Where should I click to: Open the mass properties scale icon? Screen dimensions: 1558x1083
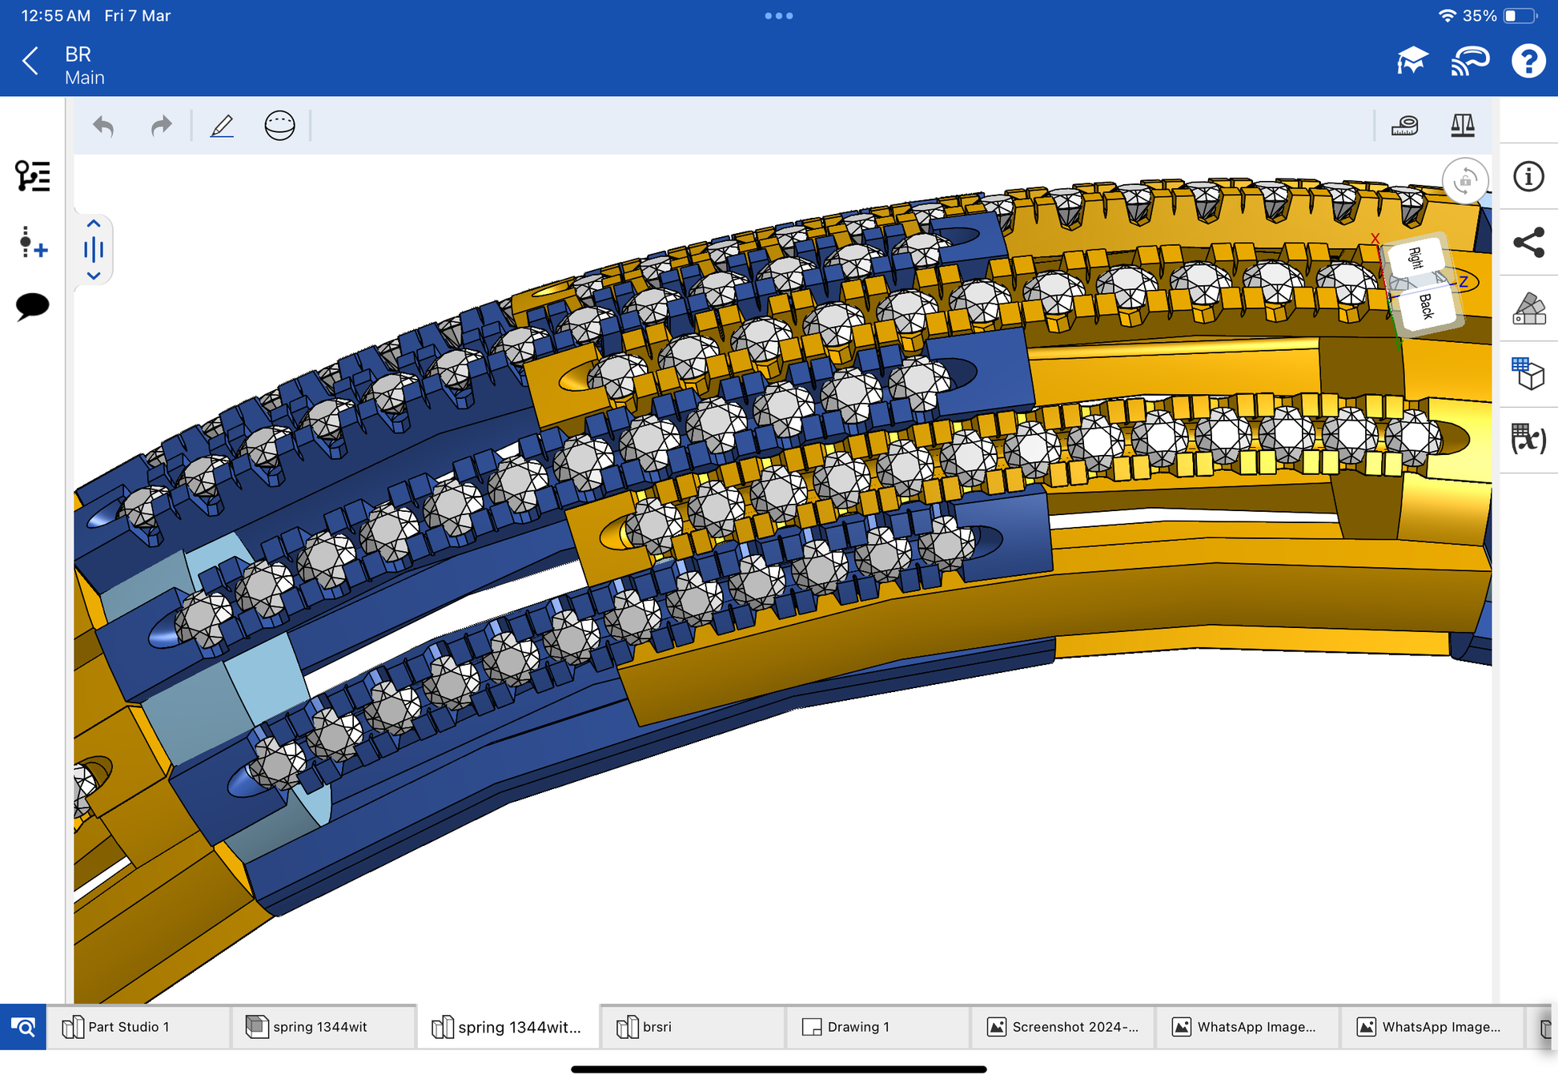pyautogui.click(x=1462, y=126)
